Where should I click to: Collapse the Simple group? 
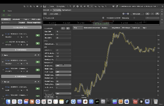click(x=2, y=82)
